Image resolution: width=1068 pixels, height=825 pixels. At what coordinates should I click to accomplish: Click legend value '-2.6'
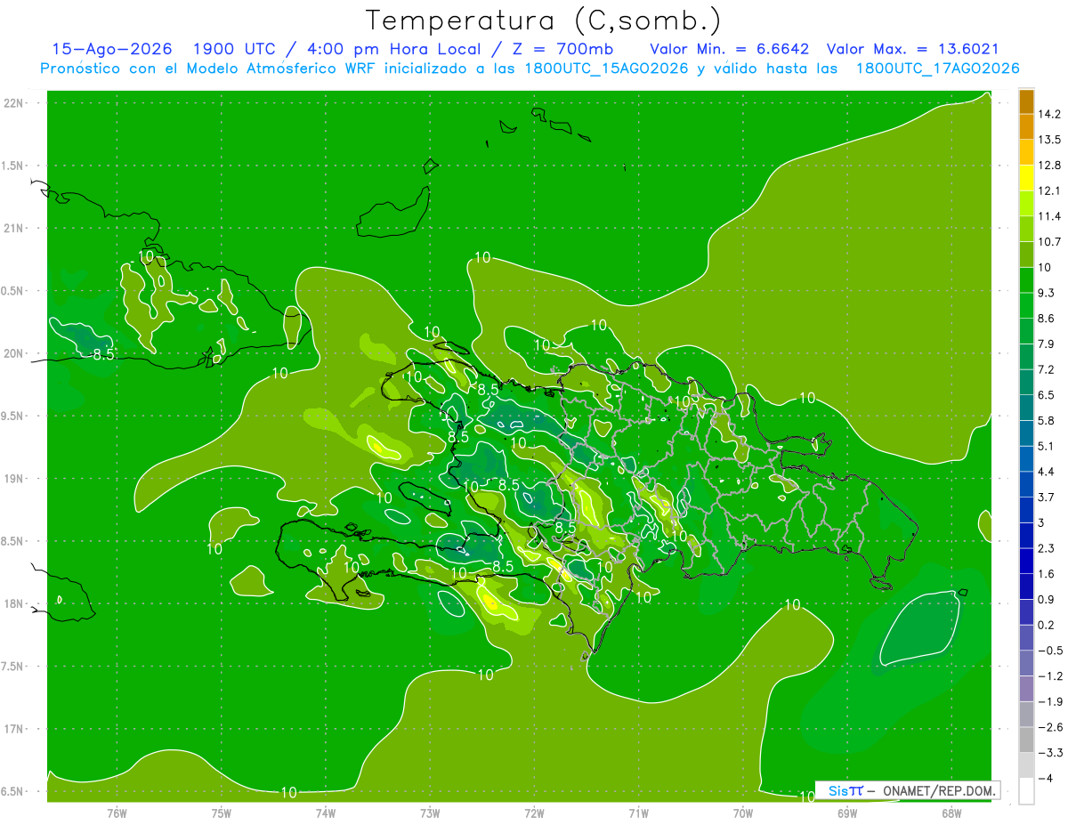[x=1049, y=727]
